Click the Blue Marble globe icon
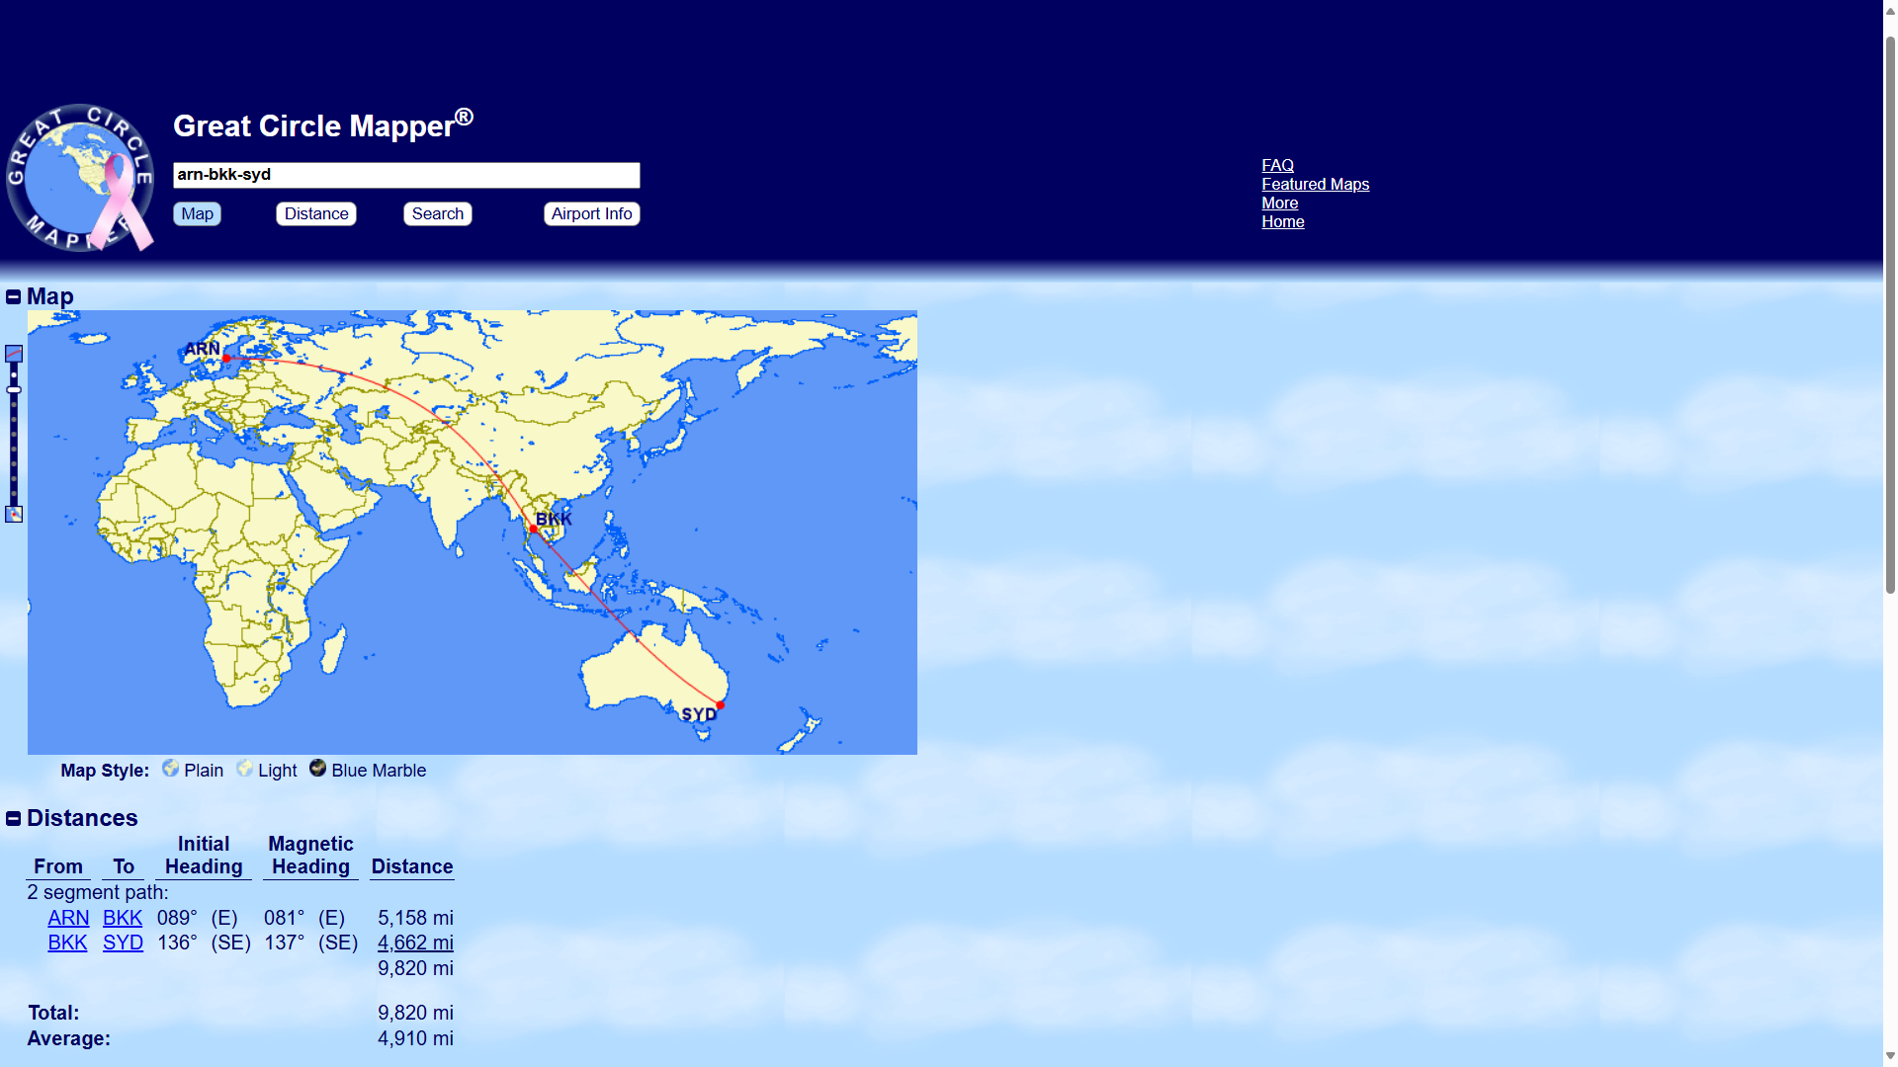This screenshot has width=1898, height=1067. tap(317, 769)
